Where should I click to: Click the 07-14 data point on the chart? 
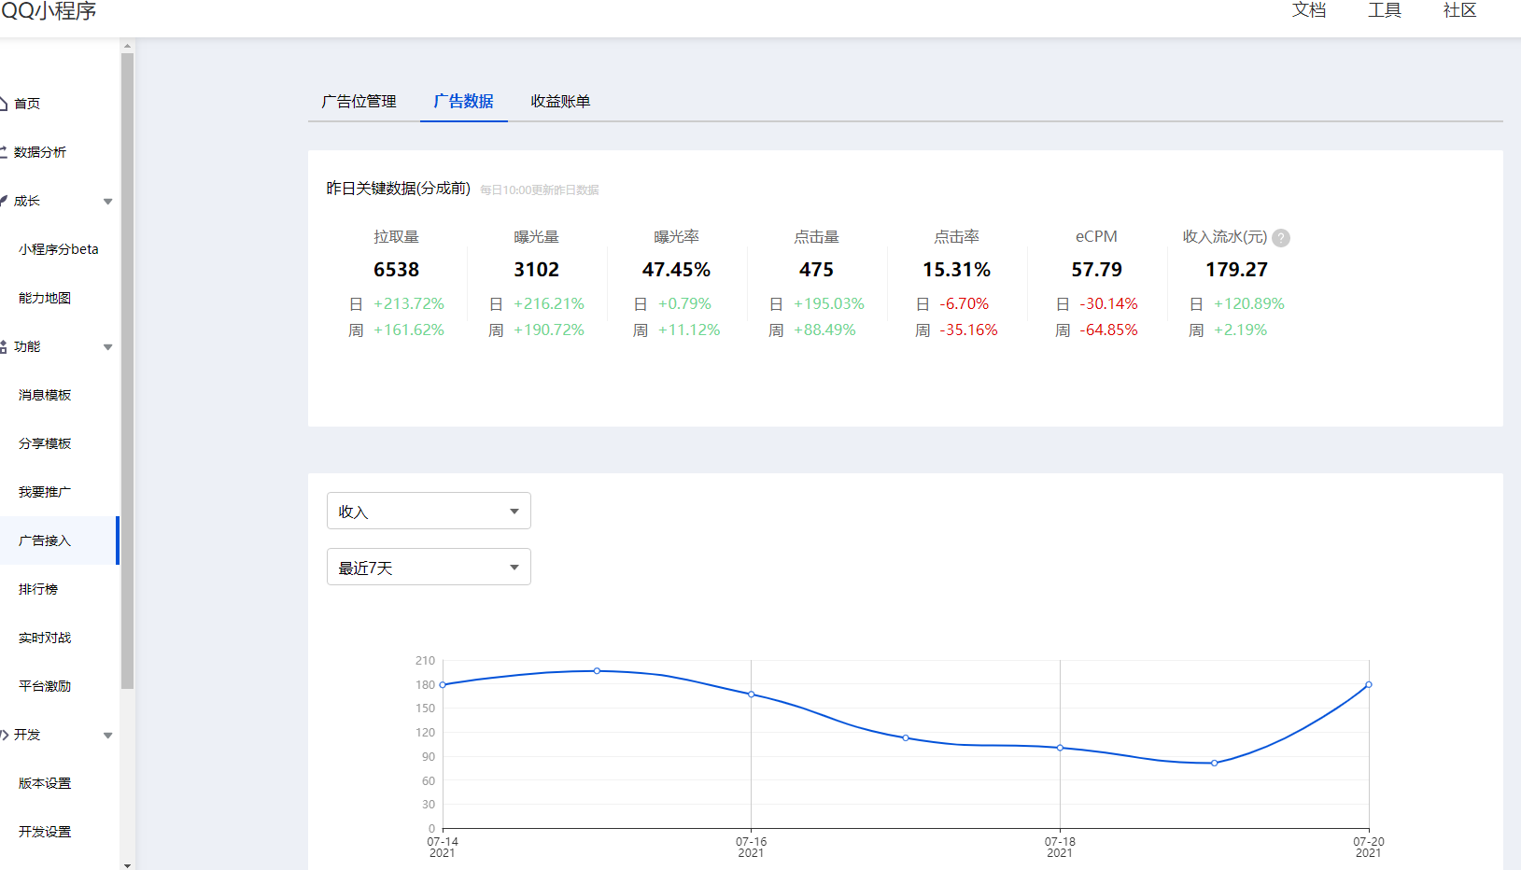[443, 685]
